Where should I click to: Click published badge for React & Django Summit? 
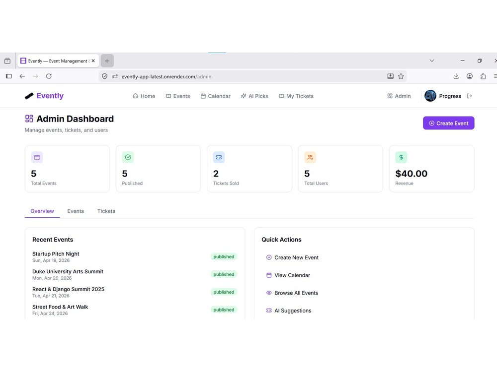pos(224,292)
